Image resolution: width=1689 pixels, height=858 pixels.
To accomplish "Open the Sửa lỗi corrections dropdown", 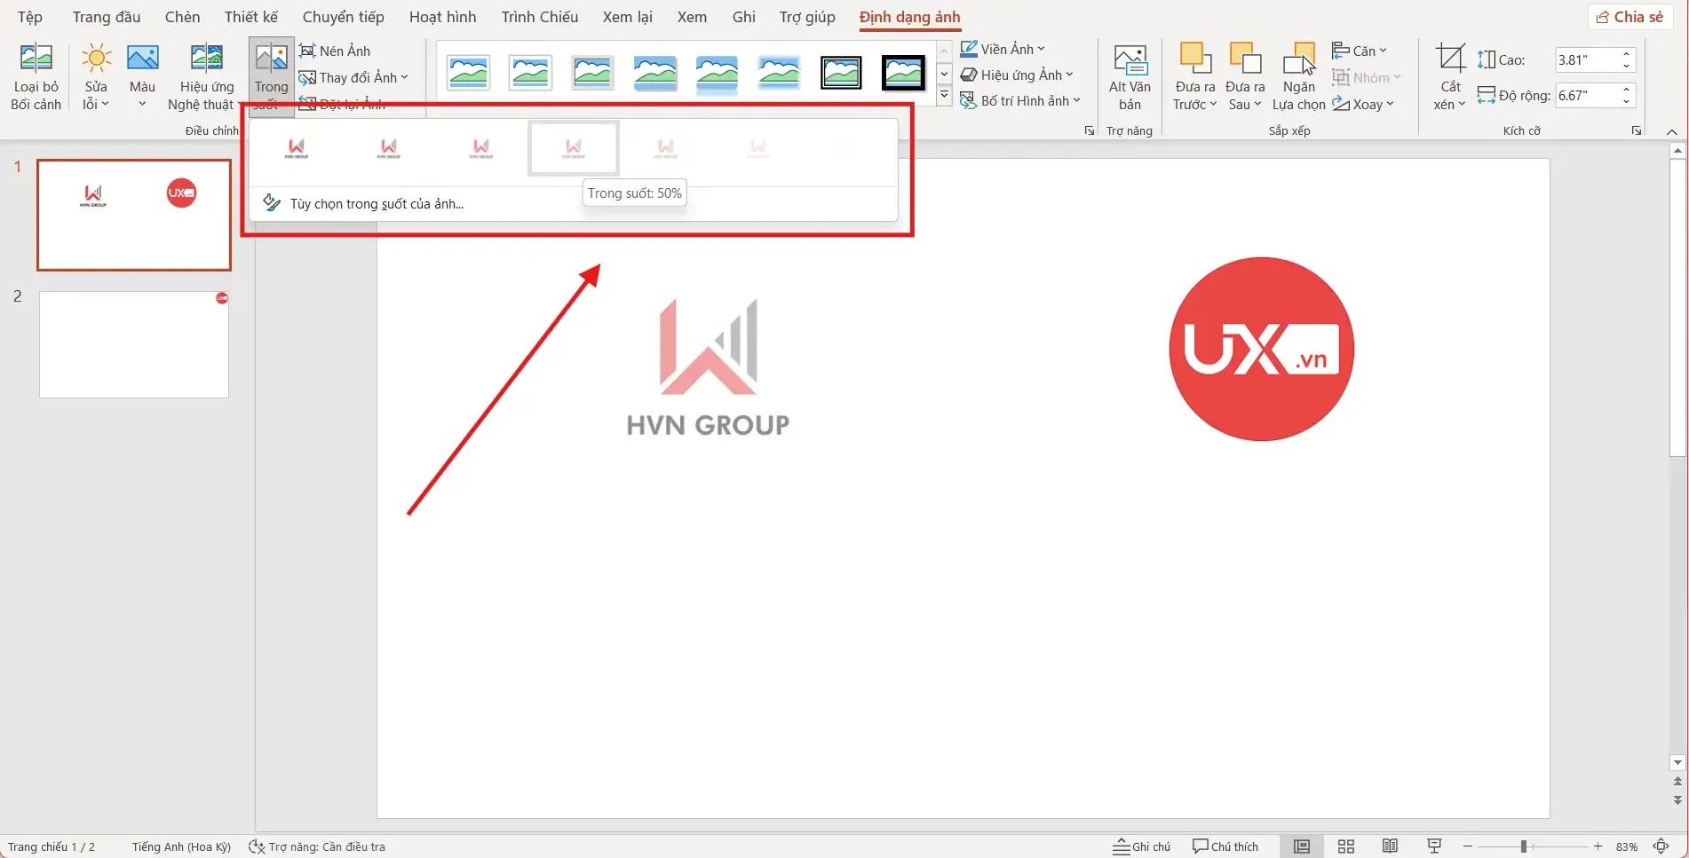I will coord(96,78).
